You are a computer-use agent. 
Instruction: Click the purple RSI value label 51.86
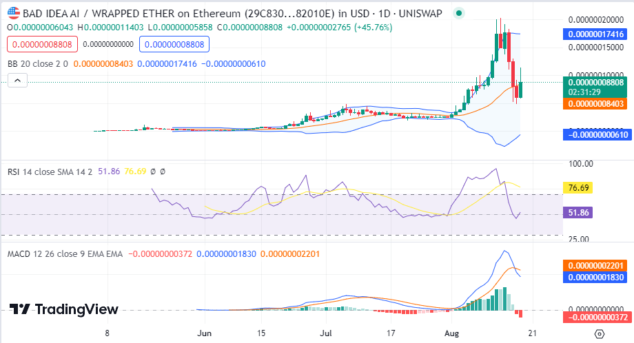click(577, 213)
